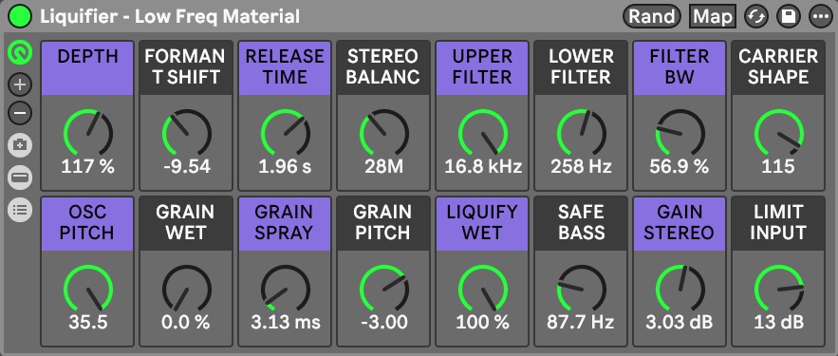Select the GRAIN PITCH macro label
This screenshot has height=356, width=838.
pos(383,224)
